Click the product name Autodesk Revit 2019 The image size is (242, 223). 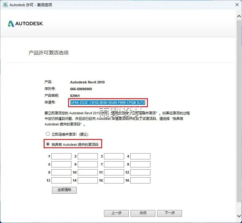point(87,82)
